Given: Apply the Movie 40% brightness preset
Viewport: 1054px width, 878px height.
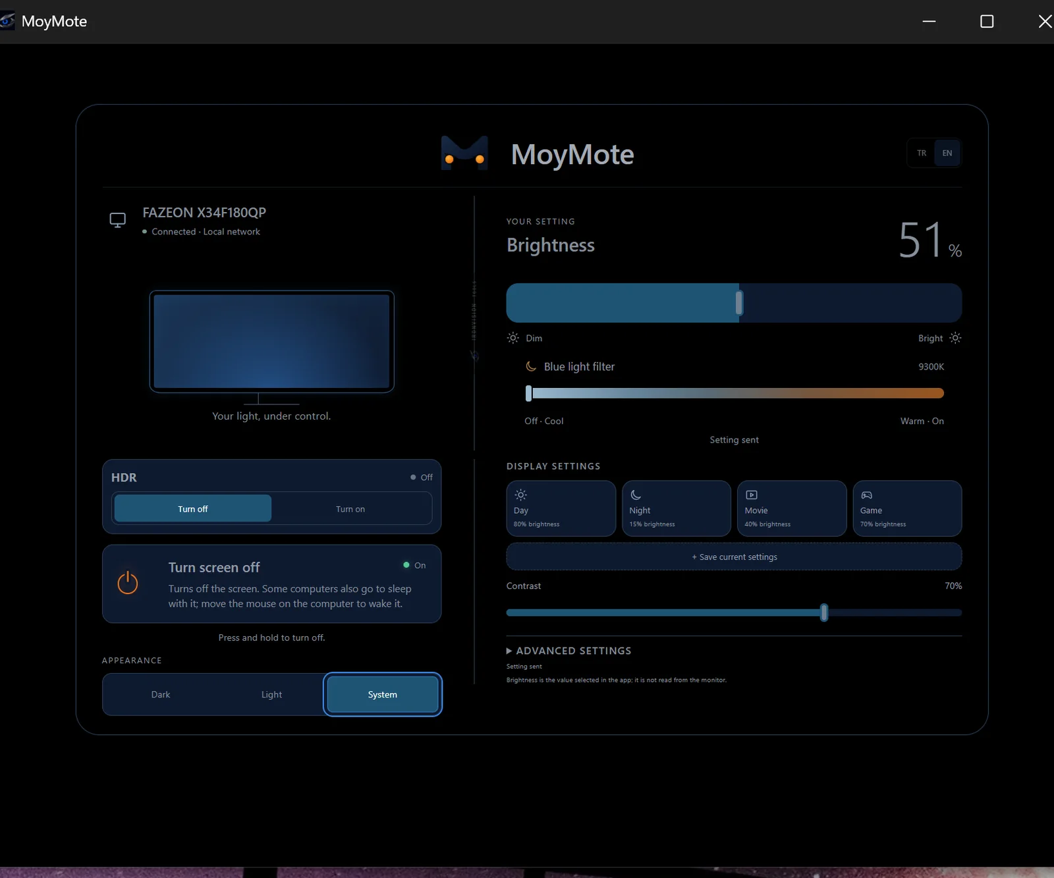Looking at the screenshot, I should click(792, 508).
